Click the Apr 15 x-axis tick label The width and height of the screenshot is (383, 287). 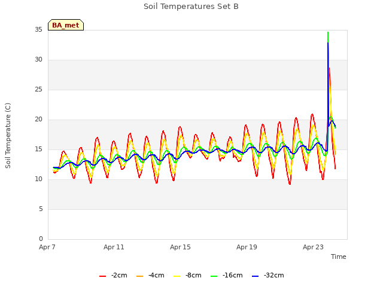pos(180,247)
